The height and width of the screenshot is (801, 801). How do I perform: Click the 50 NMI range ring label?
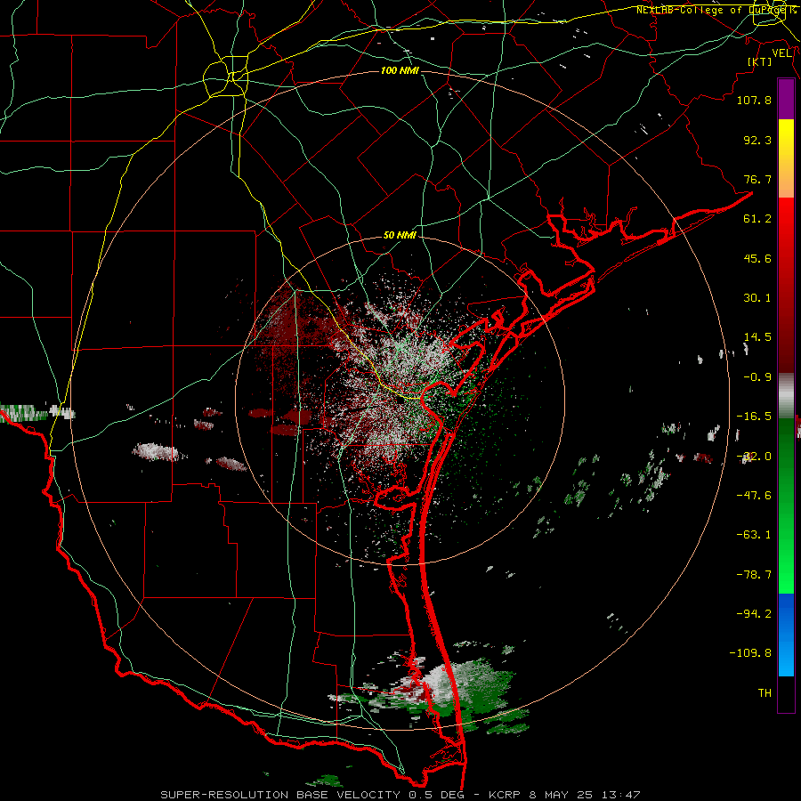point(400,235)
